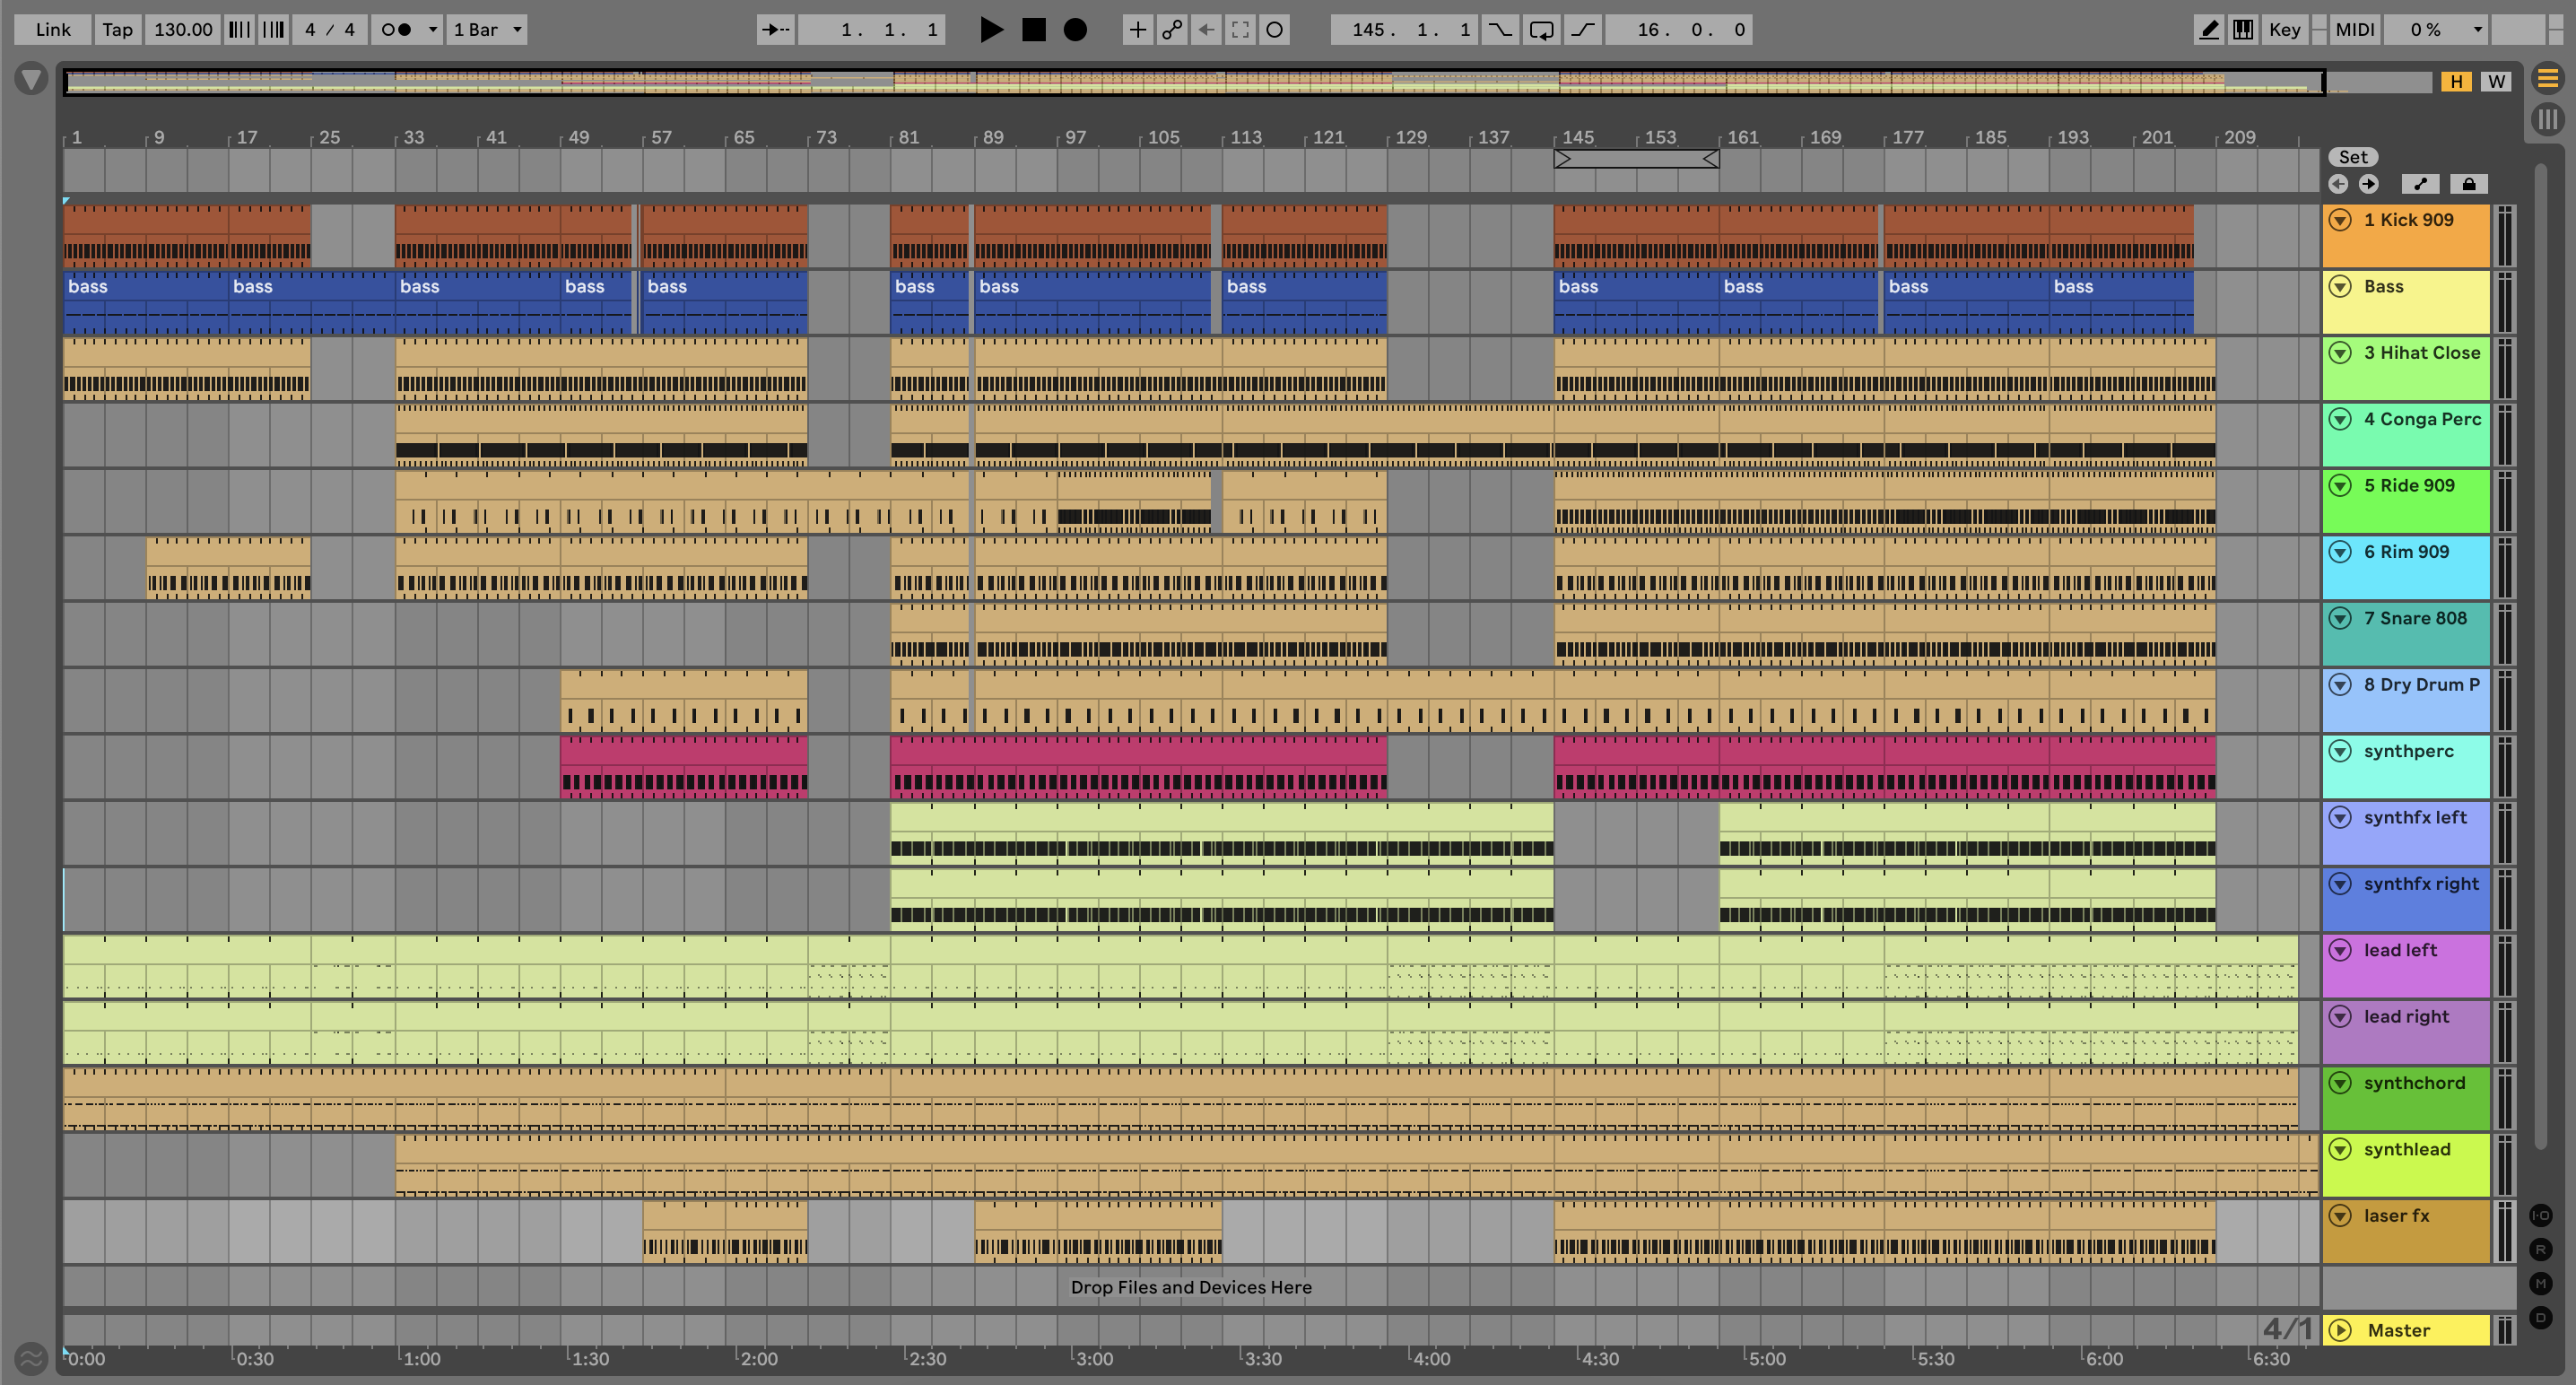Toggle the Automation Arm link icon

[1172, 29]
